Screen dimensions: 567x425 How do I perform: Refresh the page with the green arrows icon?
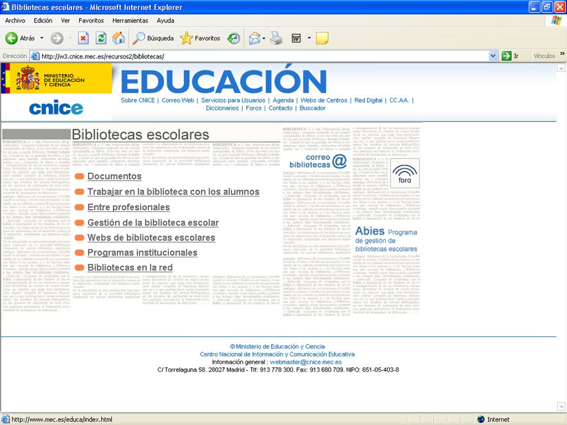(x=101, y=38)
